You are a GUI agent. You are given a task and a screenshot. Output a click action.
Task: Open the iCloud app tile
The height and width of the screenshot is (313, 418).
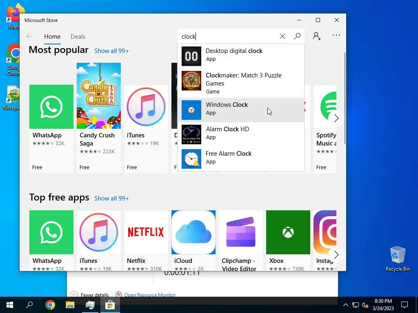193,240
